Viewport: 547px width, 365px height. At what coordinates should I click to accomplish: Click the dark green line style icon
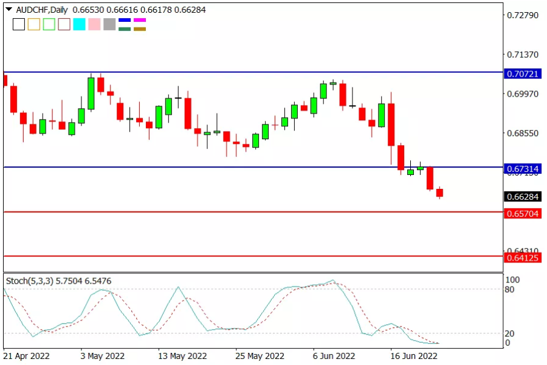pyautogui.click(x=125, y=29)
